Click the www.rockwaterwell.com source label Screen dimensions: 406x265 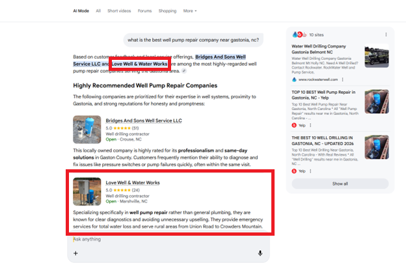point(318,79)
